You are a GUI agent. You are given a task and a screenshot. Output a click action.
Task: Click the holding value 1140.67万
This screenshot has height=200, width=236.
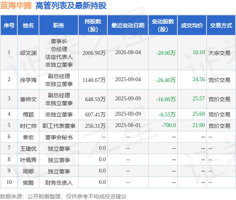94,80
